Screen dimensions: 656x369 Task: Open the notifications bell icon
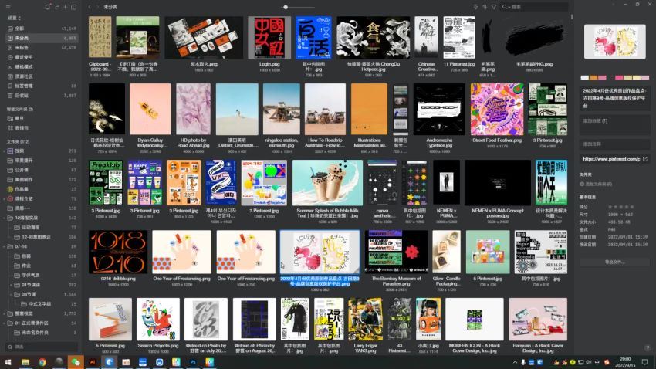click(x=48, y=7)
